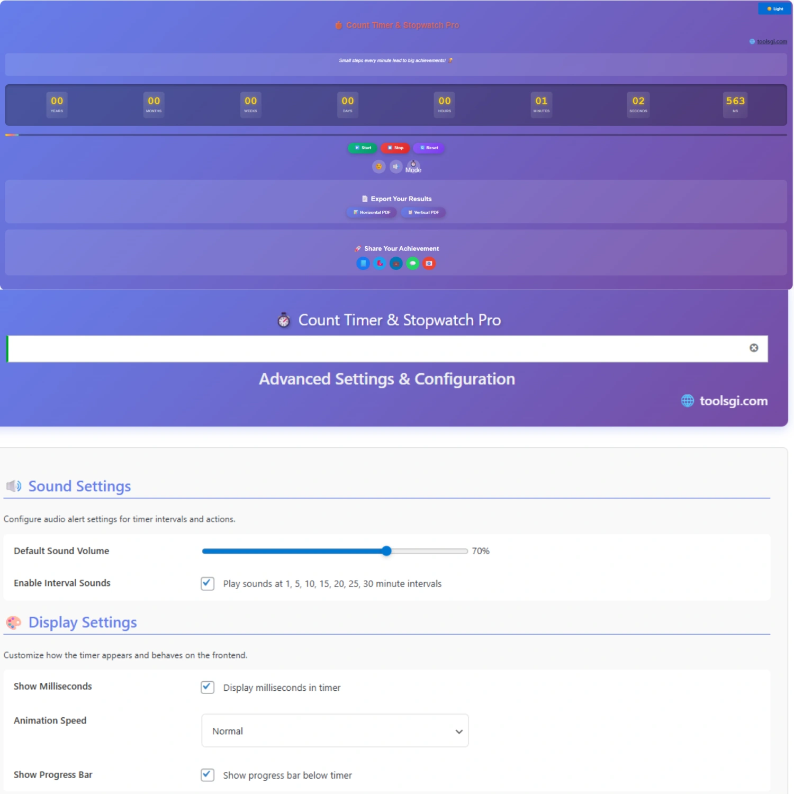Click the smiley emoji round button
Screen dimensions: 794x794
tap(378, 167)
